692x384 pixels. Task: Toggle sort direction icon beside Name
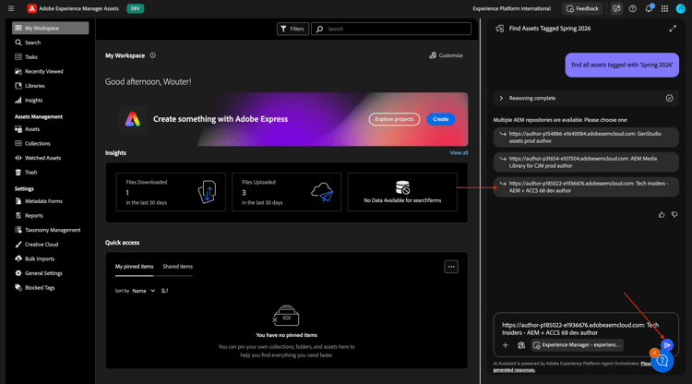164,291
